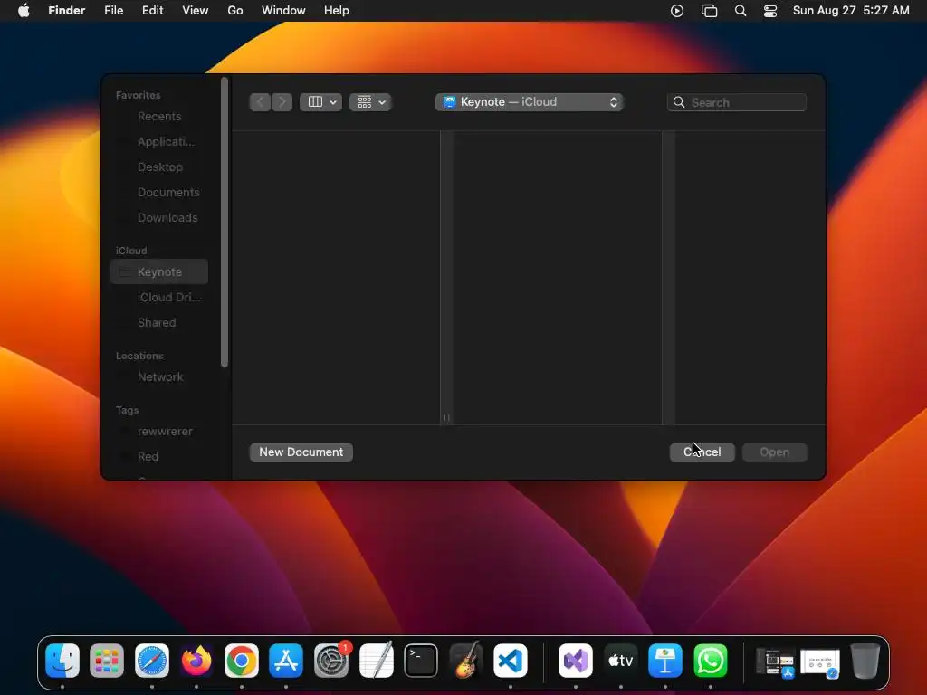Image resolution: width=927 pixels, height=695 pixels.
Task: Select Downloads in the sidebar
Action: [159, 218]
